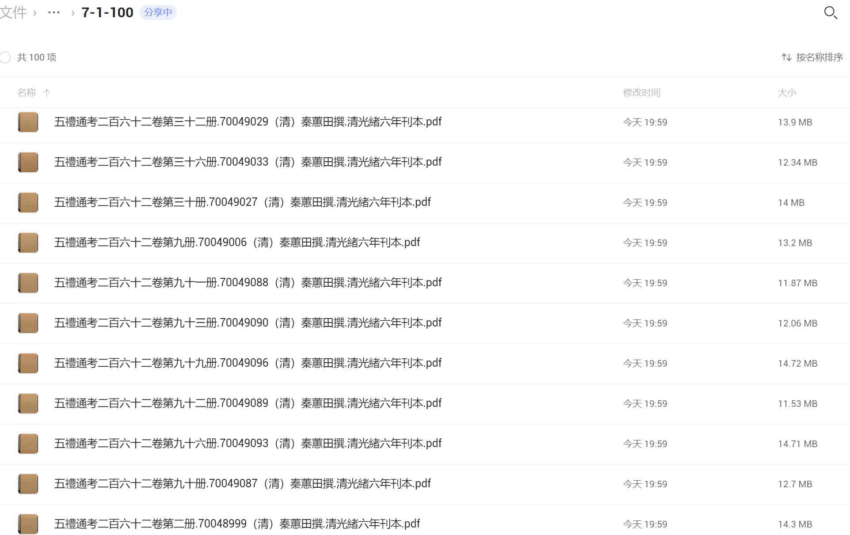850x535 pixels.
Task: Open file 第三十六册.70049033 pdf name
Action: click(248, 162)
